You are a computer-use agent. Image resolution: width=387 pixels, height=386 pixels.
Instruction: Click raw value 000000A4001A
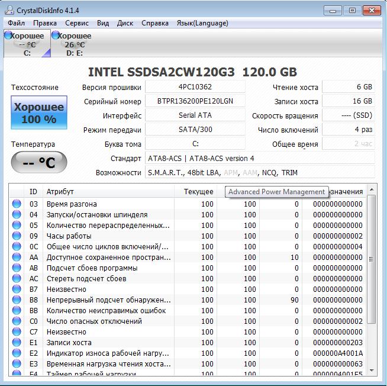coord(338,353)
